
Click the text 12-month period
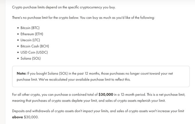point(133,95)
